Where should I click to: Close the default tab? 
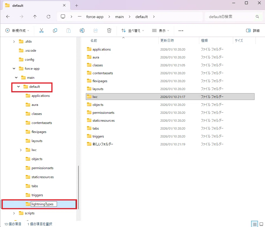[x=64, y=5]
